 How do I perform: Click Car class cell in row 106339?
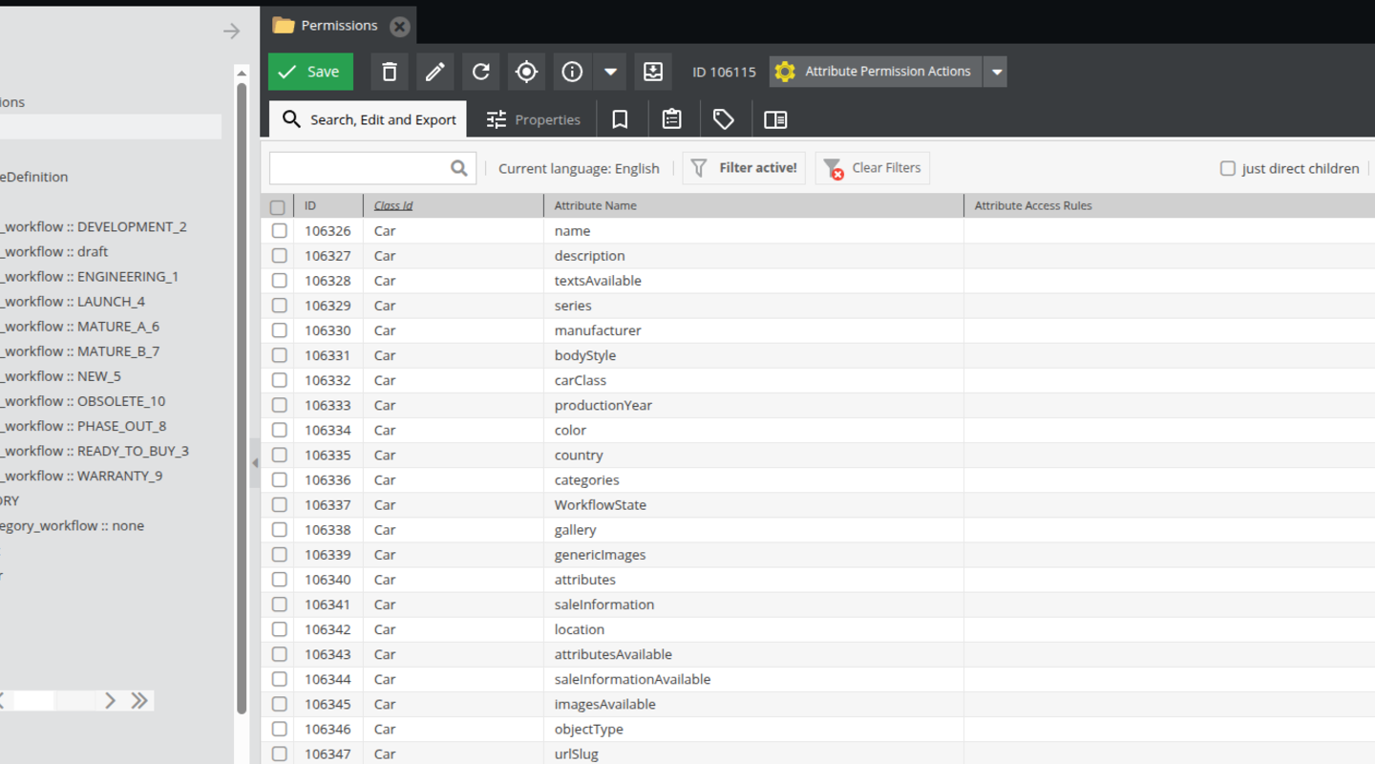pos(453,555)
